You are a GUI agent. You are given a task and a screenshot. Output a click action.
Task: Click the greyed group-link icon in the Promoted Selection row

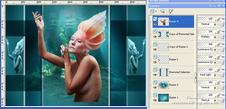[219, 75]
